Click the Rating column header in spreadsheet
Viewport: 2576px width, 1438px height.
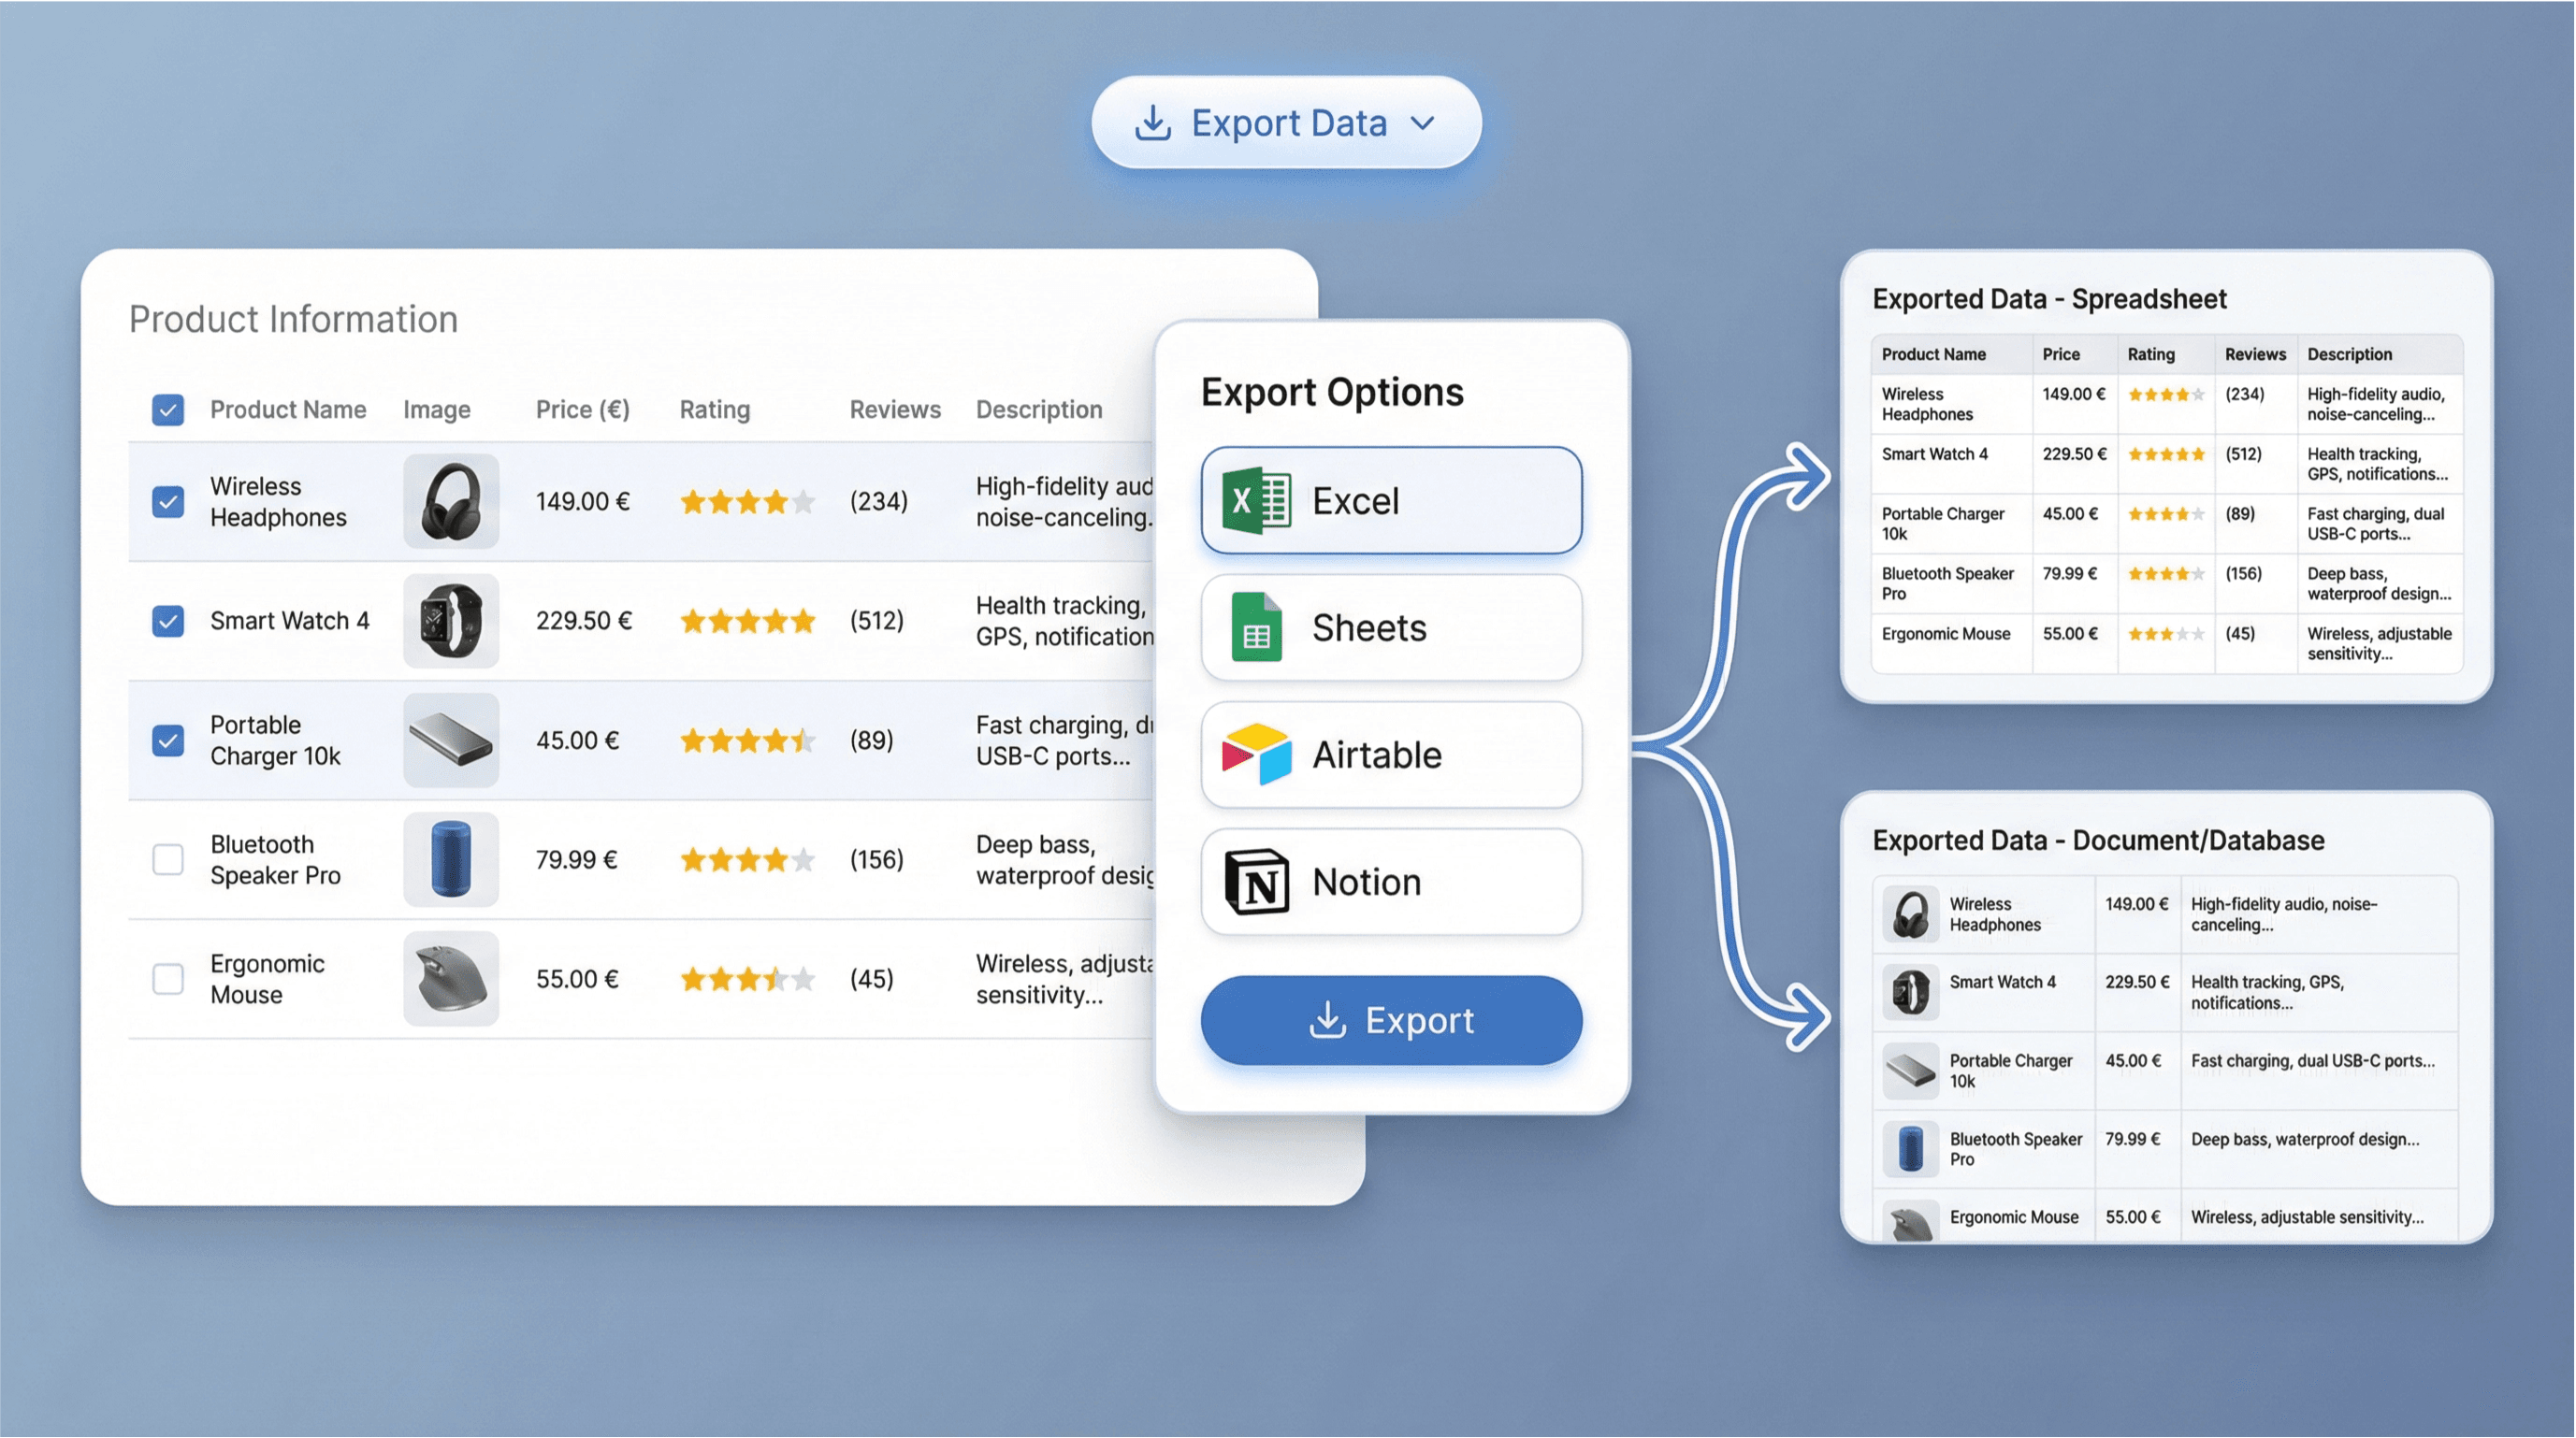tap(2152, 353)
